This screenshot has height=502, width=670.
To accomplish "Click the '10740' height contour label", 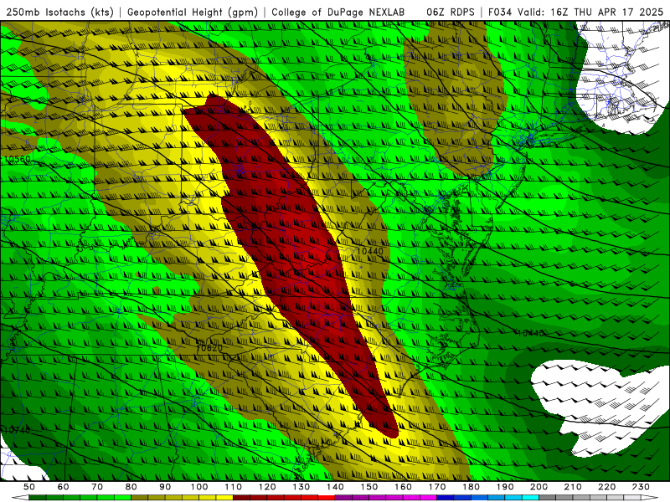I will (x=18, y=430).
